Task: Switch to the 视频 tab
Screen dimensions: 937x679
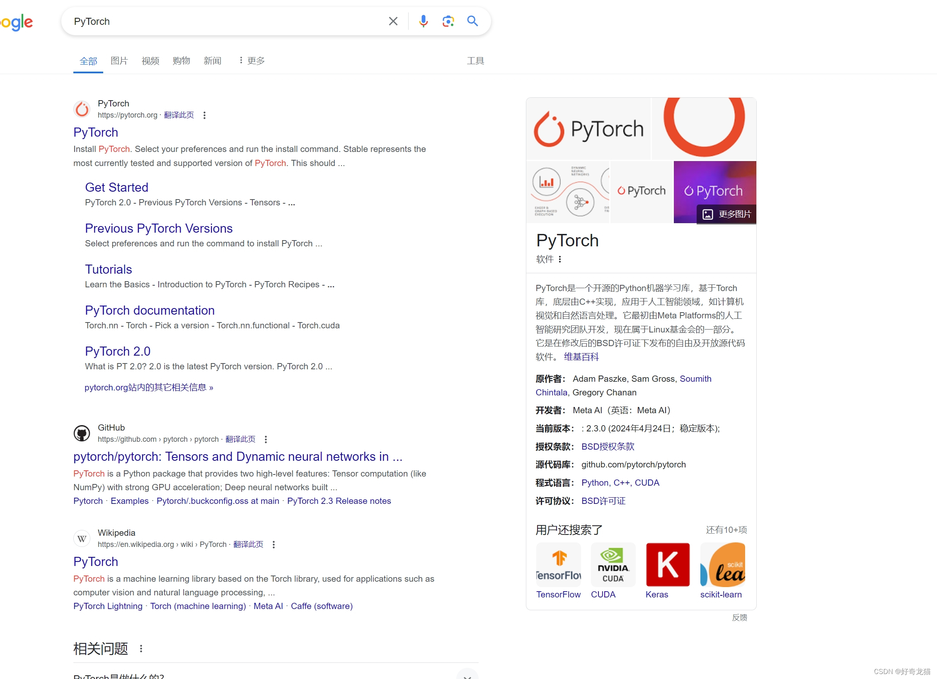Action: tap(150, 61)
